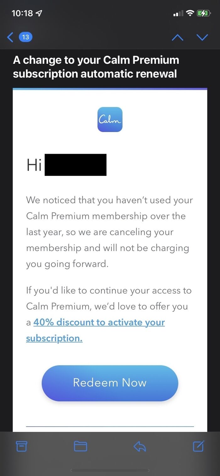The height and width of the screenshot is (476, 220).
Task: Open the next message with the down chevron
Action: point(202,37)
